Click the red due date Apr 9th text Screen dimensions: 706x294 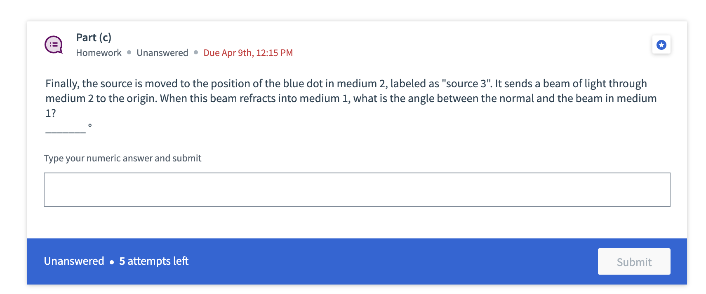(248, 53)
